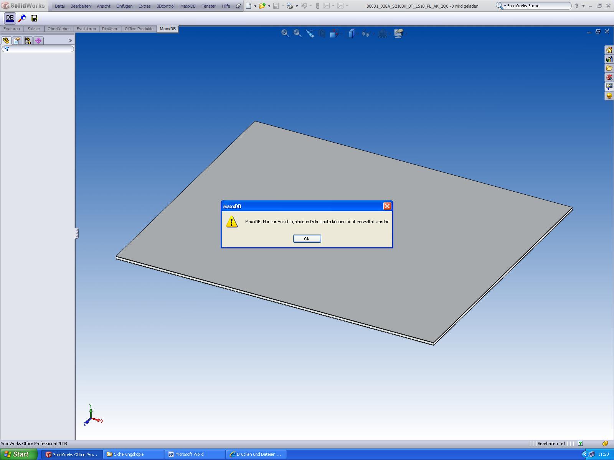Collapse the left panel with splitter handle
The width and height of the screenshot is (614, 460).
(x=77, y=233)
